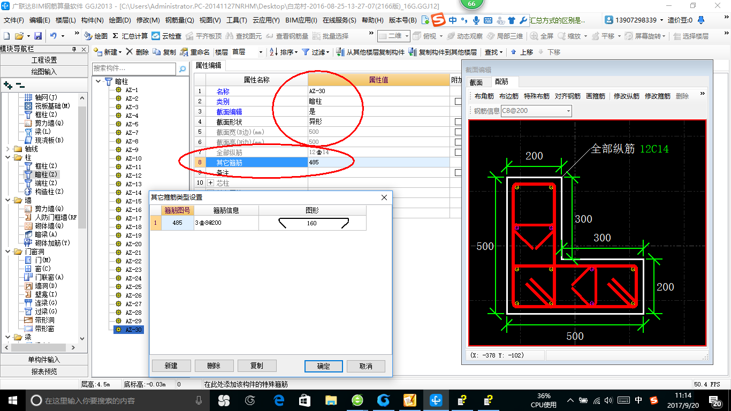Tick the 附加 checkbox for 截面高 row
Image resolution: width=731 pixels, height=411 pixels.
coord(458,142)
